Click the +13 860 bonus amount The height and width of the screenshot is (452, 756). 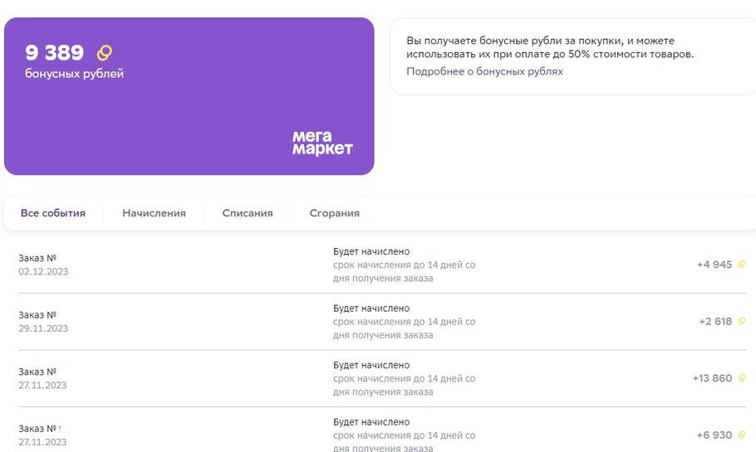pyautogui.click(x=712, y=378)
